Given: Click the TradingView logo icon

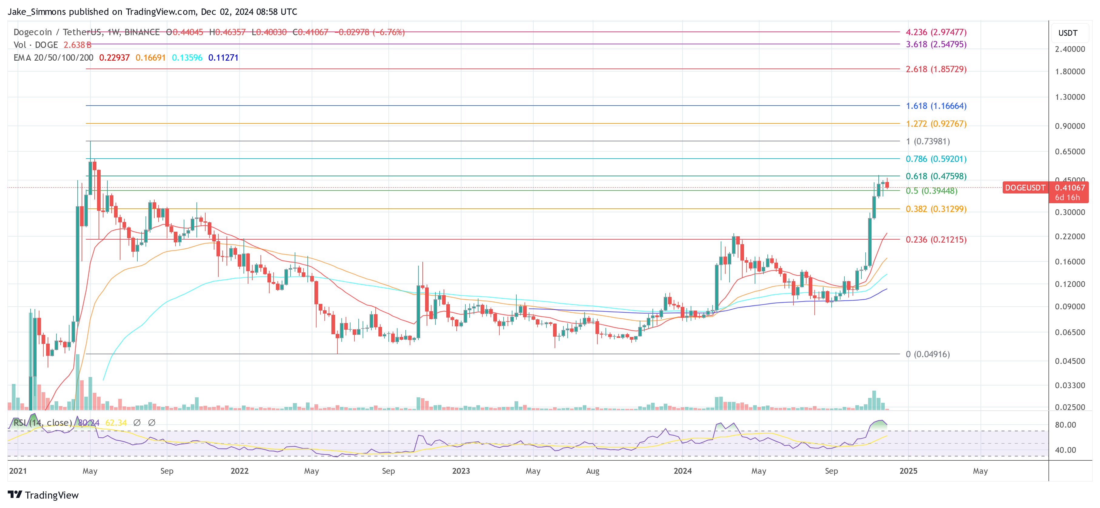Looking at the screenshot, I should click(15, 494).
